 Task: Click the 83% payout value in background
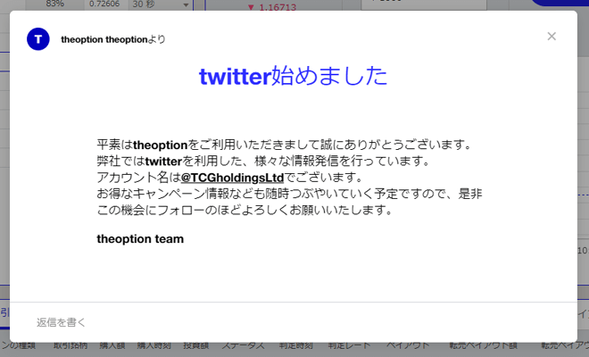click(54, 4)
